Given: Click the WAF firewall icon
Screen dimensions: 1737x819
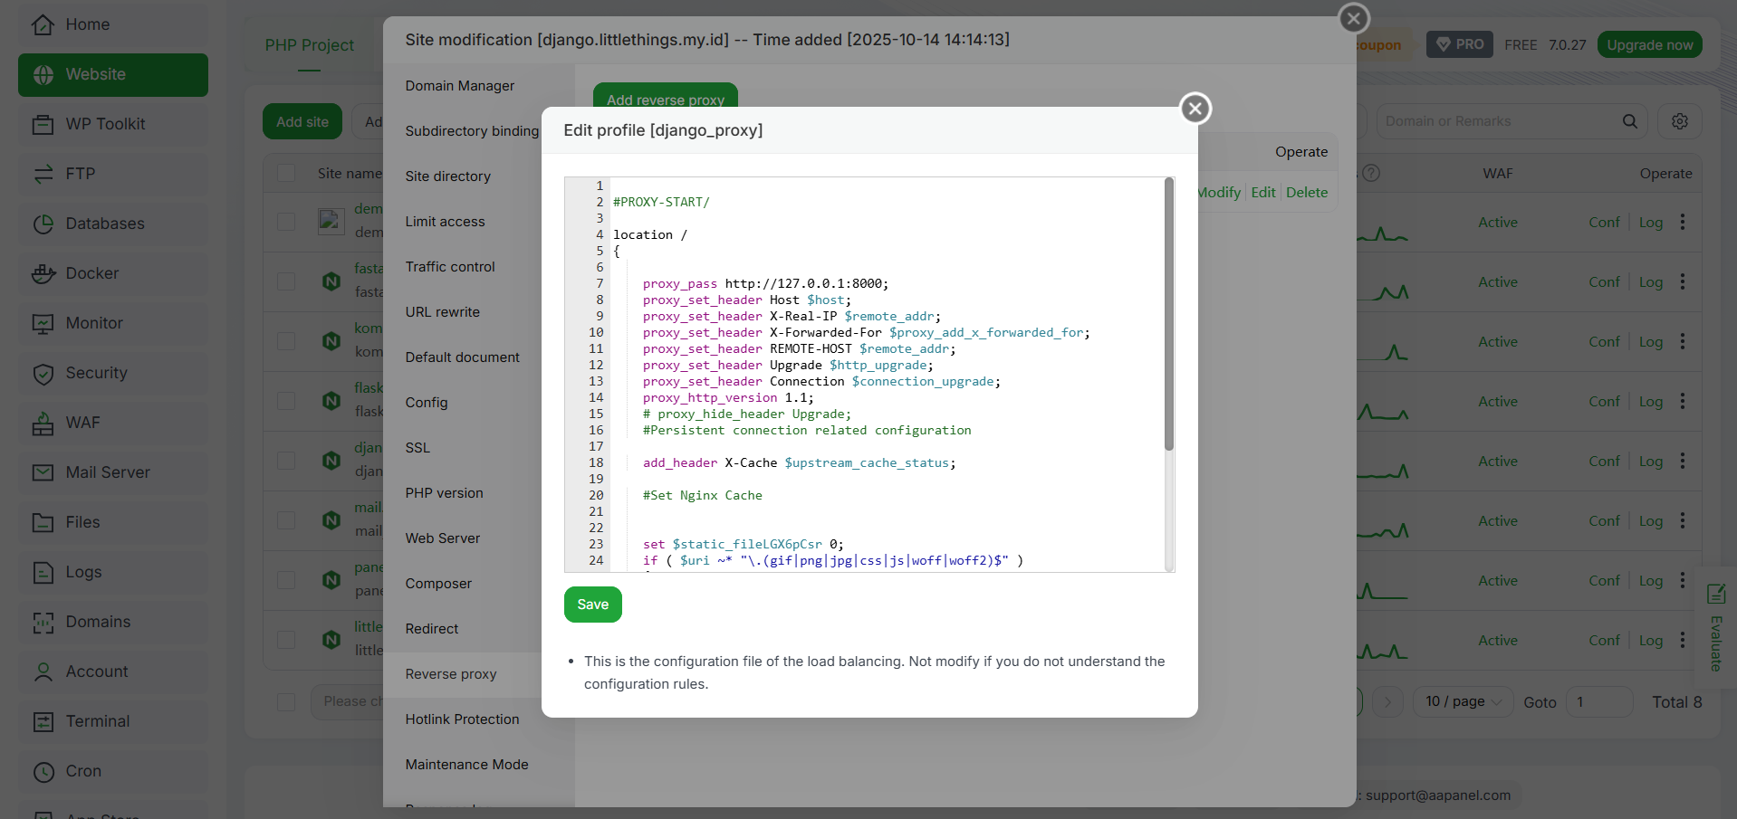Looking at the screenshot, I should click(43, 423).
